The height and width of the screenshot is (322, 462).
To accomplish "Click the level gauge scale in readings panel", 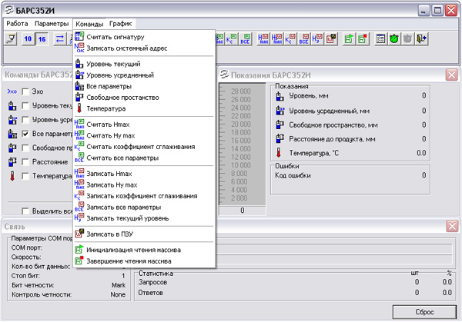I will tap(243, 144).
